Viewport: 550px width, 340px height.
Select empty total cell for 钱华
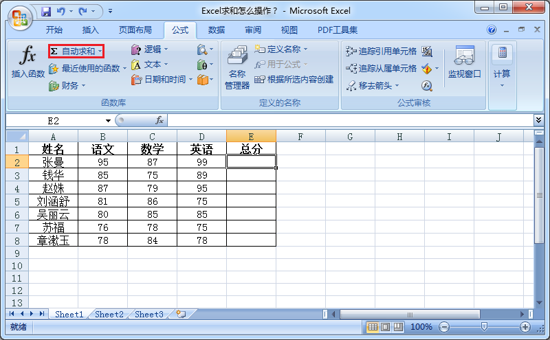pos(251,175)
